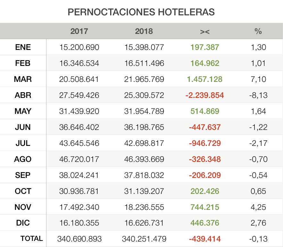Click the TOTAL row label
283x247 pixels.
pos(31,239)
